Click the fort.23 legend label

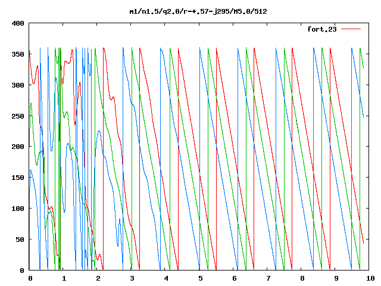[x=321, y=29]
